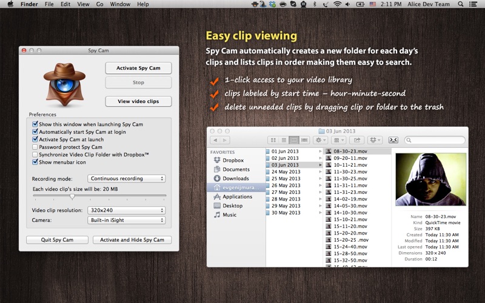Click the Activate Spy Cam button
Viewport: 485px width, 303px height.
(138, 68)
